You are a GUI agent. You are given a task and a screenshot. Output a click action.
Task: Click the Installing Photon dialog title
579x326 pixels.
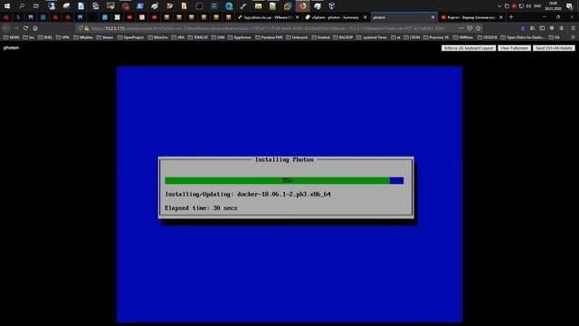point(284,159)
